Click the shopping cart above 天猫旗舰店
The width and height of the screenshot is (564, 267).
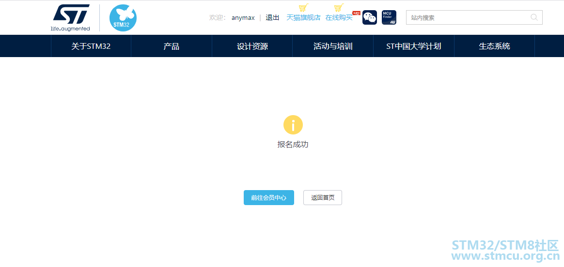pos(304,8)
